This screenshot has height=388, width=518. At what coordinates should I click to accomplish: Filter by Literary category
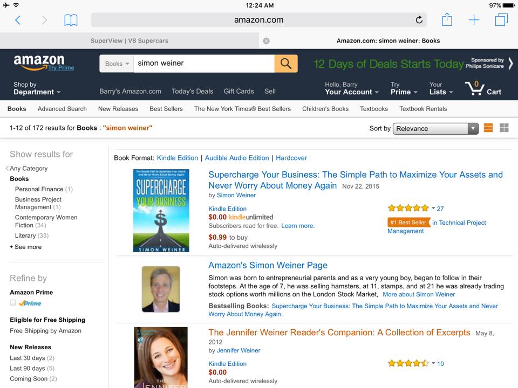click(x=32, y=235)
